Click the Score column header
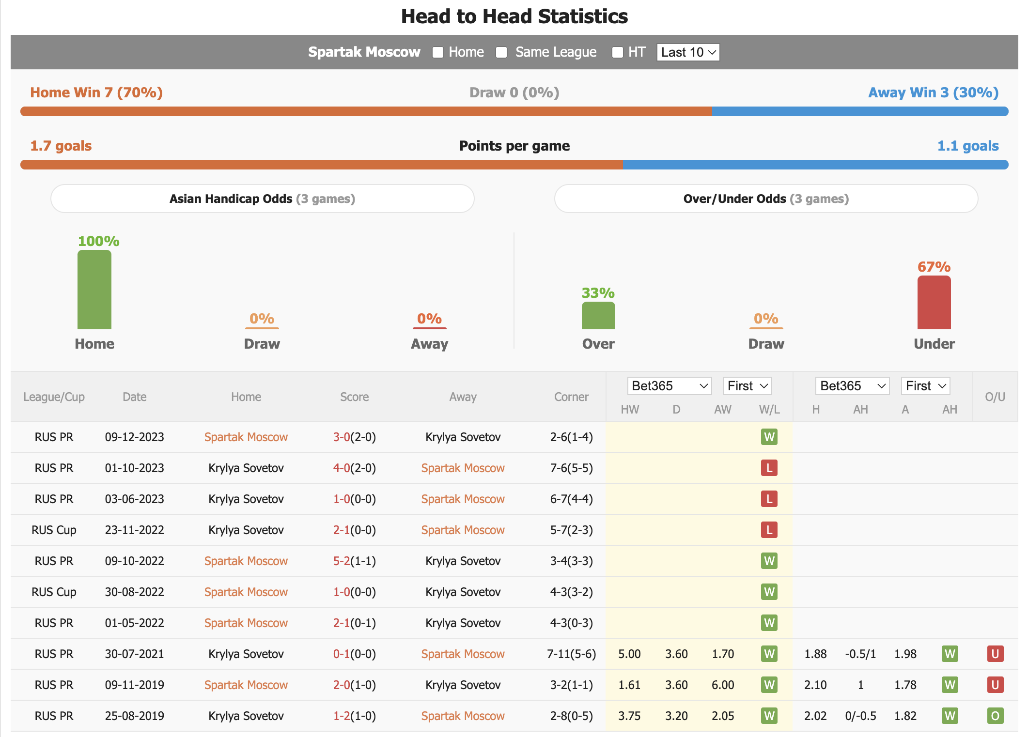The image size is (1028, 737). click(354, 397)
